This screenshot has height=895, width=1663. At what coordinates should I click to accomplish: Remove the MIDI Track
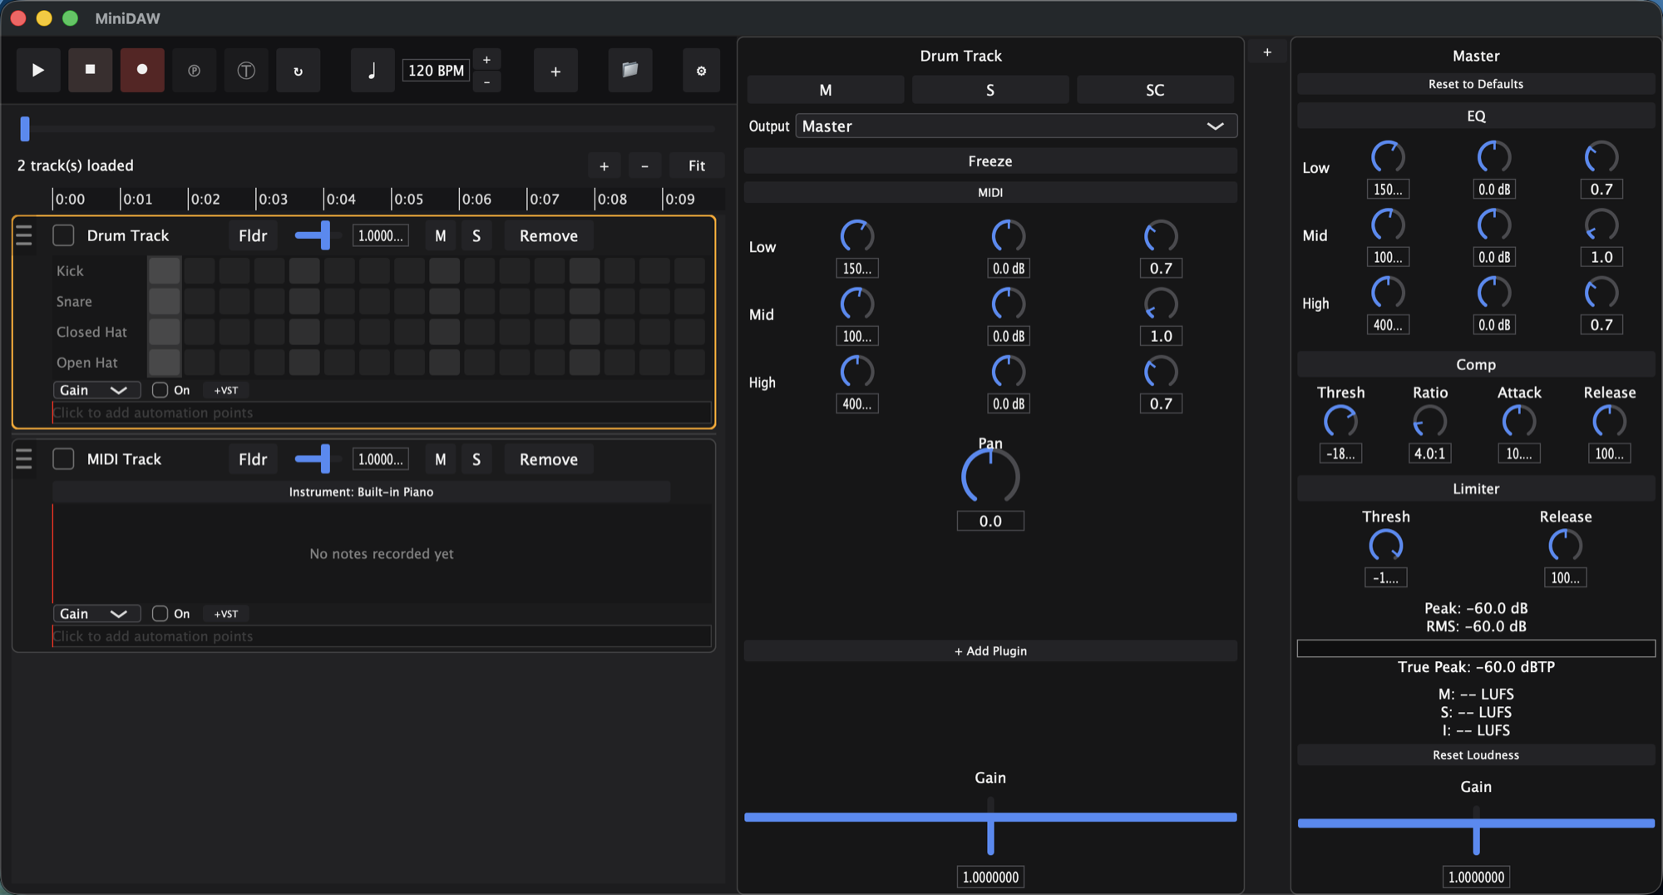[549, 459]
